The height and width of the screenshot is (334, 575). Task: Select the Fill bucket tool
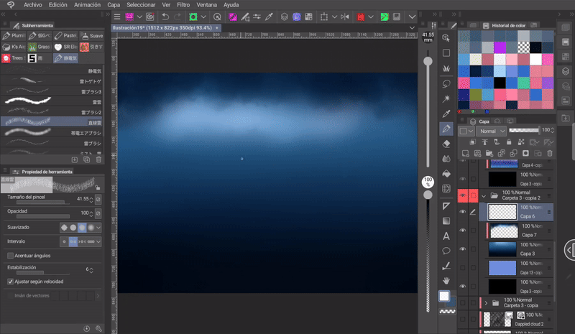pyautogui.click(x=446, y=173)
